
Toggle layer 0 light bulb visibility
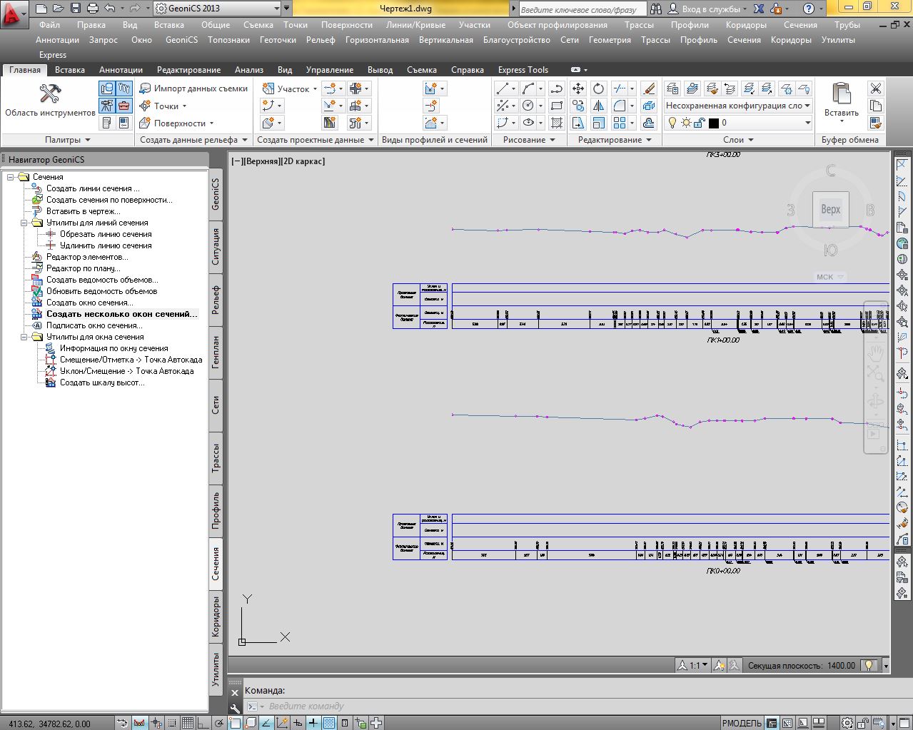[x=672, y=123]
